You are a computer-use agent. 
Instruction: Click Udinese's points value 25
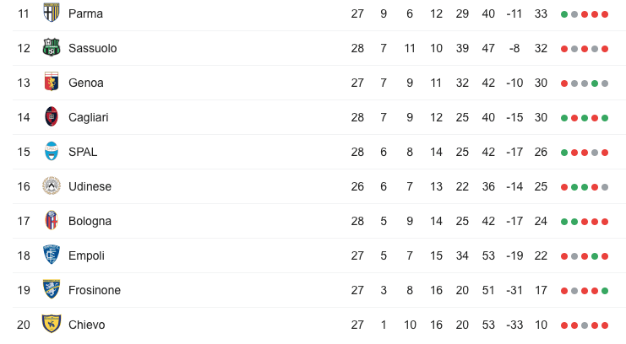[x=541, y=186]
